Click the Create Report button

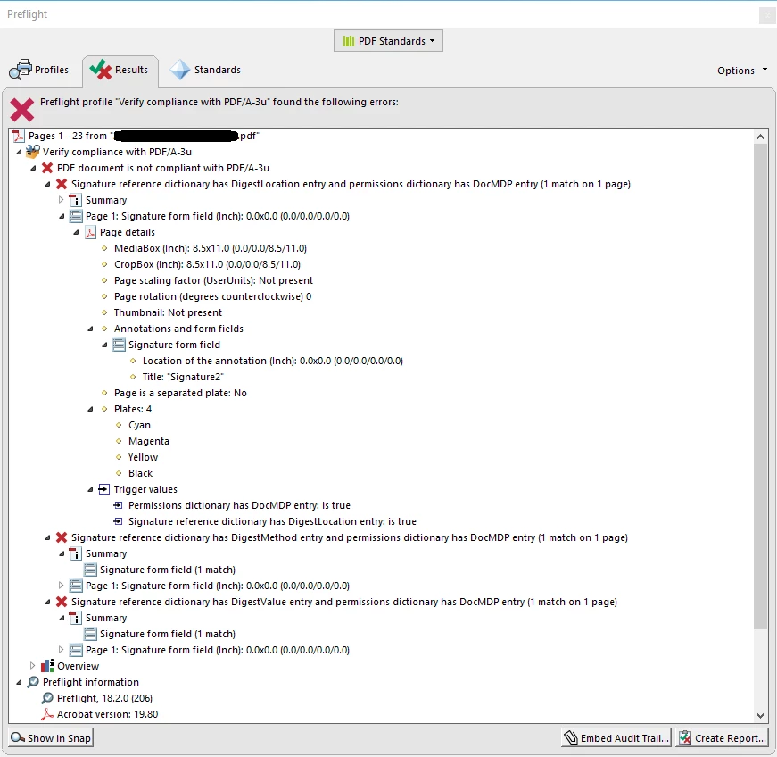point(722,737)
